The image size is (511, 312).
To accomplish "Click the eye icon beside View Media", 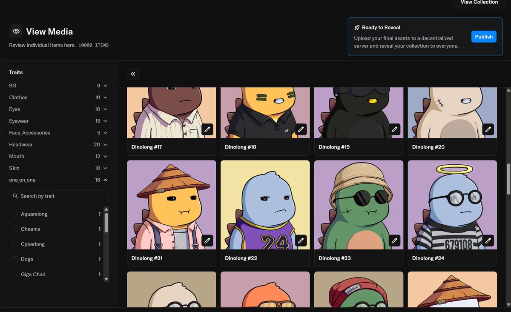I will pos(16,31).
